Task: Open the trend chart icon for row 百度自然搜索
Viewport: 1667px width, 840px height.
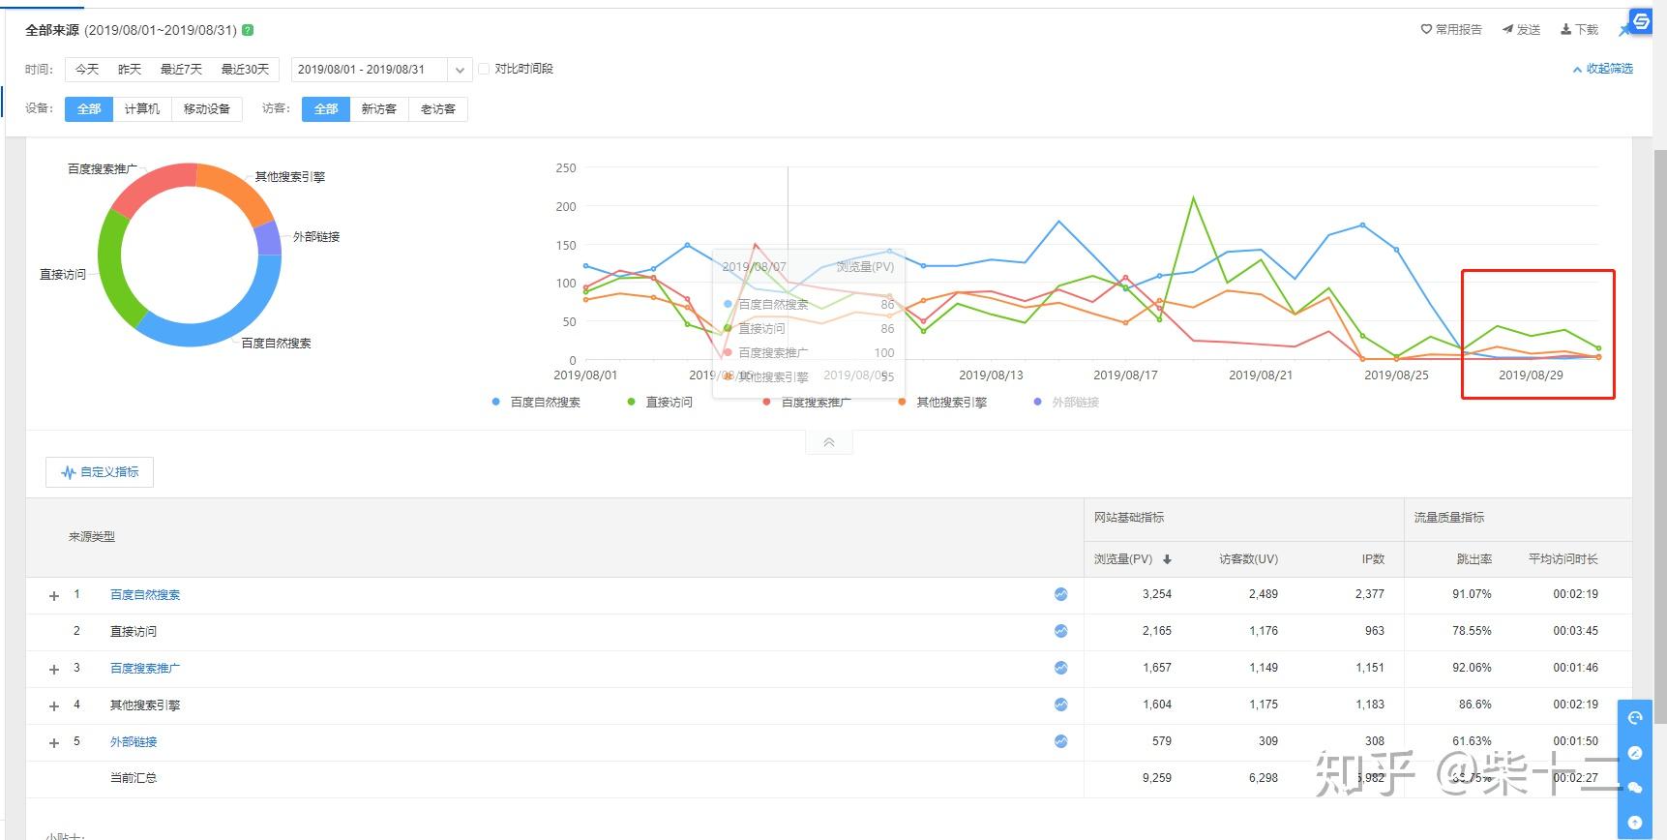Action: (1061, 594)
